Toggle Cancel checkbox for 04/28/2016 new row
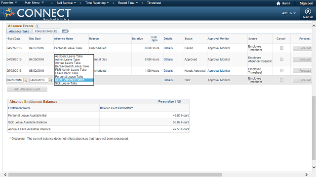Screen dimensions: 316x177 pyautogui.click(x=281, y=80)
